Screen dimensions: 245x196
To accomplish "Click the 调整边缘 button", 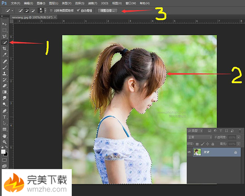I will point(107,11).
